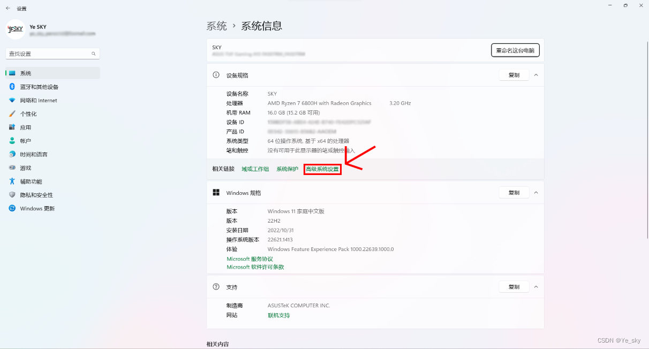Select 游戏 in the sidebar
This screenshot has height=349, width=649.
(52, 168)
